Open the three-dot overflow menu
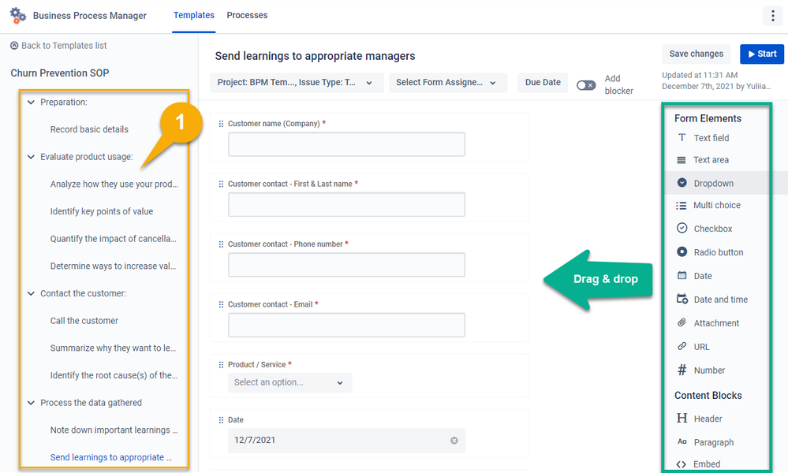Image resolution: width=788 pixels, height=473 pixels. 772,15
